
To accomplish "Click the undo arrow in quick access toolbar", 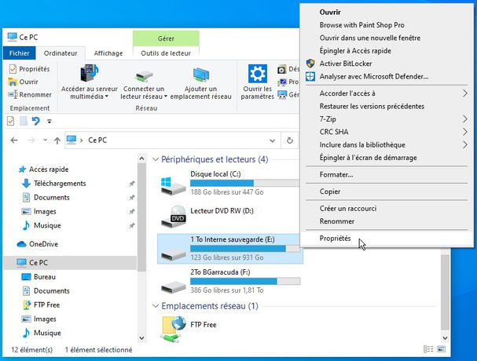I will [36, 121].
